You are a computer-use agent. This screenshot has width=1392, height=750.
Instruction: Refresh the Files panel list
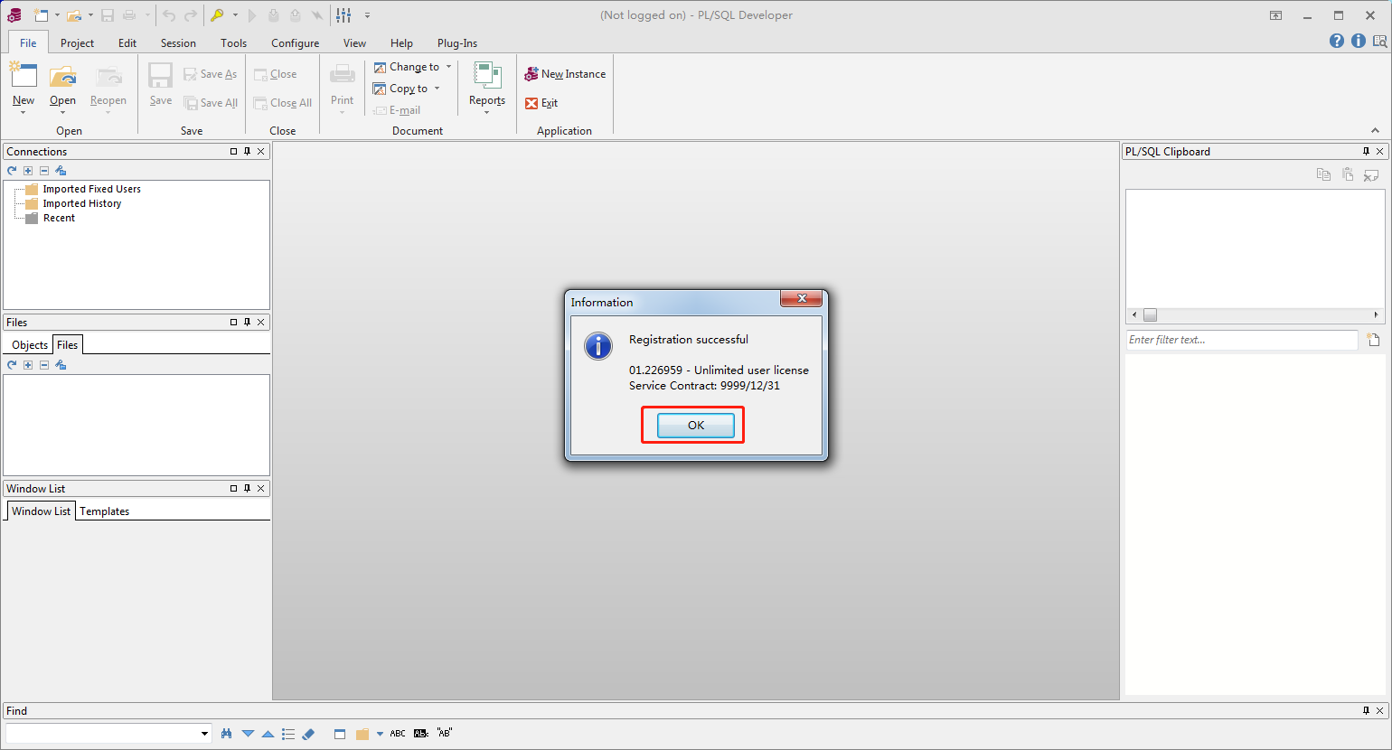12,364
